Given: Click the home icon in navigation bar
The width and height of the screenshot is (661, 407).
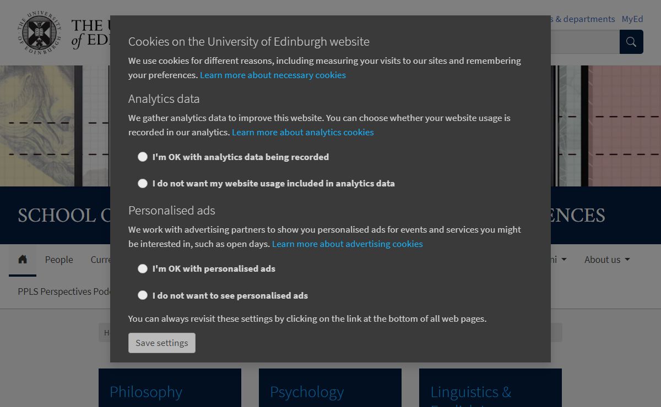Looking at the screenshot, I should (x=23, y=260).
